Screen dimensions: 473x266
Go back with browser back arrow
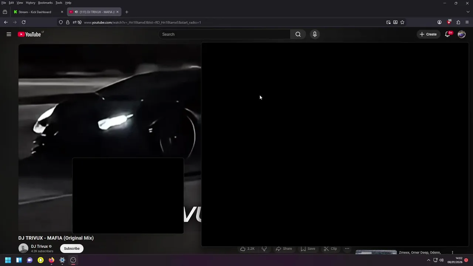click(6, 22)
